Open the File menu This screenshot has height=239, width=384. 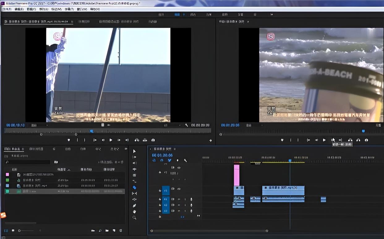click(6, 9)
